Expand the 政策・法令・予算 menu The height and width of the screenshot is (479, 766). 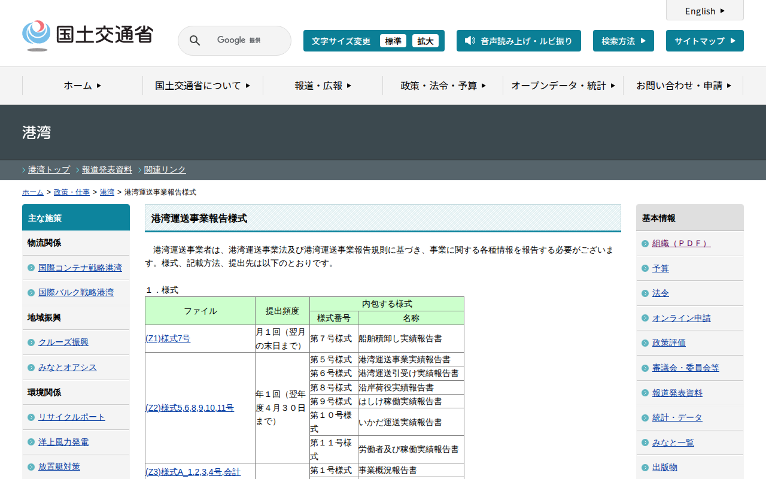pos(443,86)
